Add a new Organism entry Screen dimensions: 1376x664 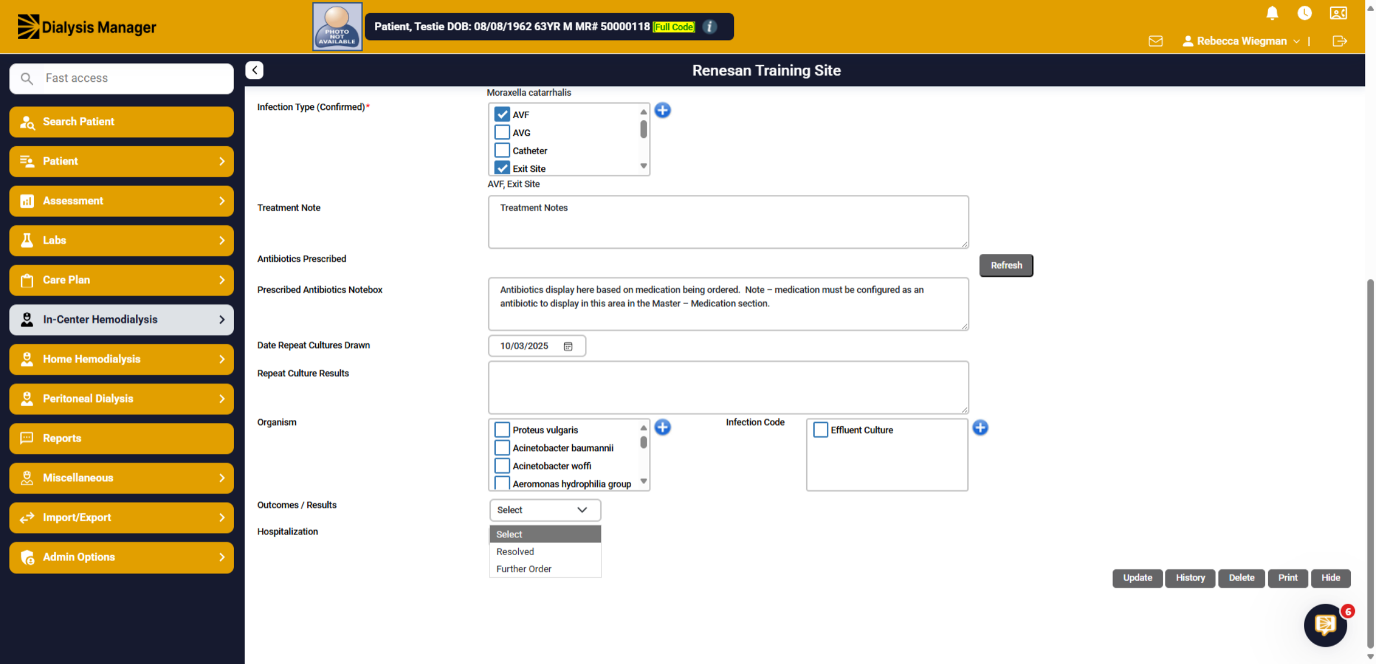pyautogui.click(x=663, y=427)
